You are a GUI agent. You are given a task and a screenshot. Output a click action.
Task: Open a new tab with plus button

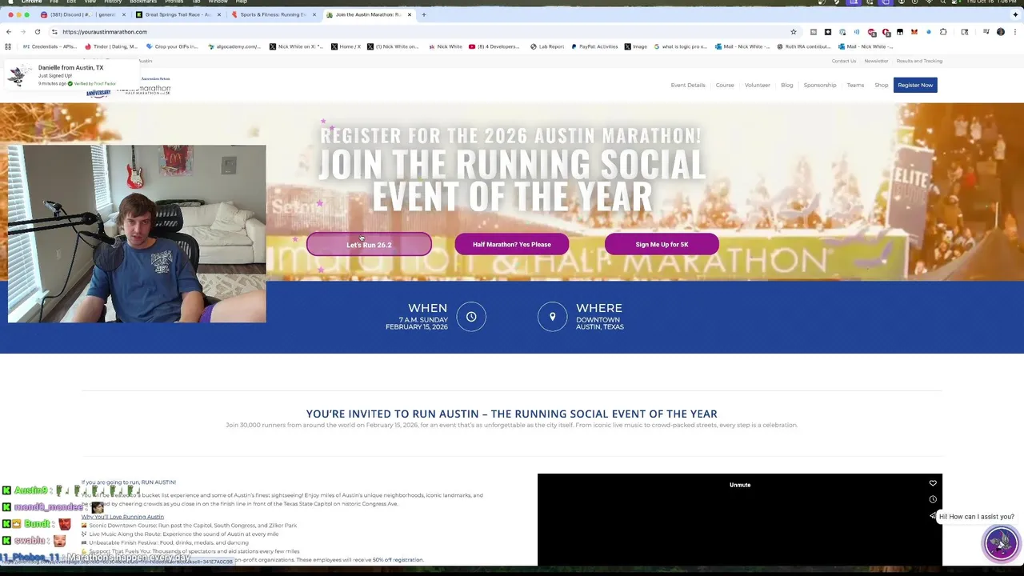[x=424, y=14]
